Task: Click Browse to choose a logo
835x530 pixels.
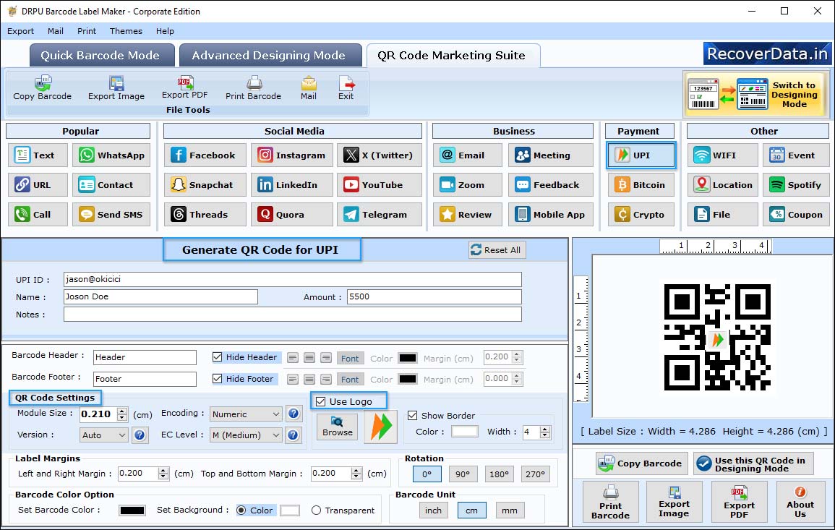Action: [x=337, y=426]
